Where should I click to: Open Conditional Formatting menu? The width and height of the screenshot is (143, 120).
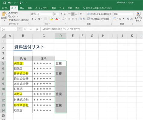(x=138, y=17)
